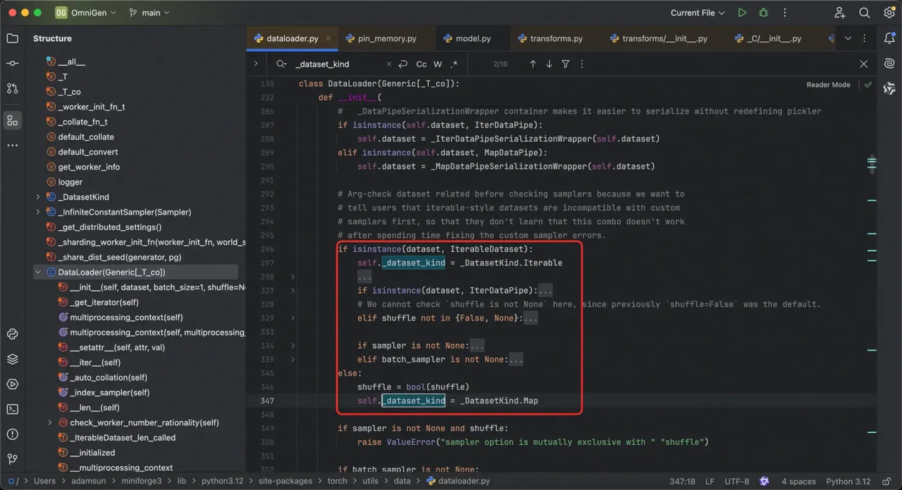Open the Git tool window
Viewport: 902px width, 490px height.
(12, 459)
